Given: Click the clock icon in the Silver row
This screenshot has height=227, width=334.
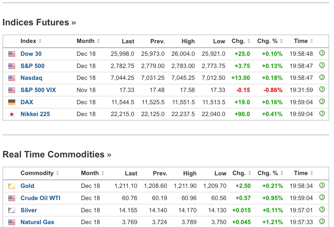Looking at the screenshot, I should click(x=322, y=210).
